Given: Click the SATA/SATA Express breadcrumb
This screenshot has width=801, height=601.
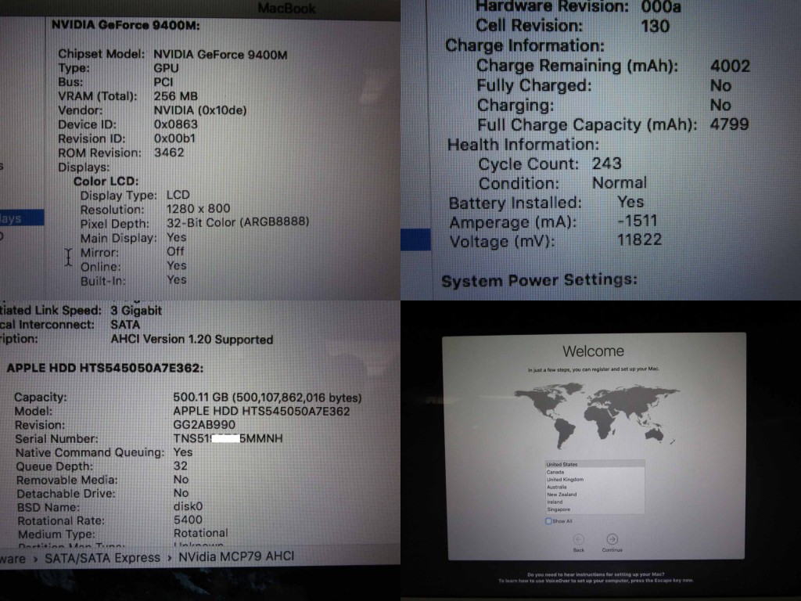Looking at the screenshot, I should (x=102, y=557).
